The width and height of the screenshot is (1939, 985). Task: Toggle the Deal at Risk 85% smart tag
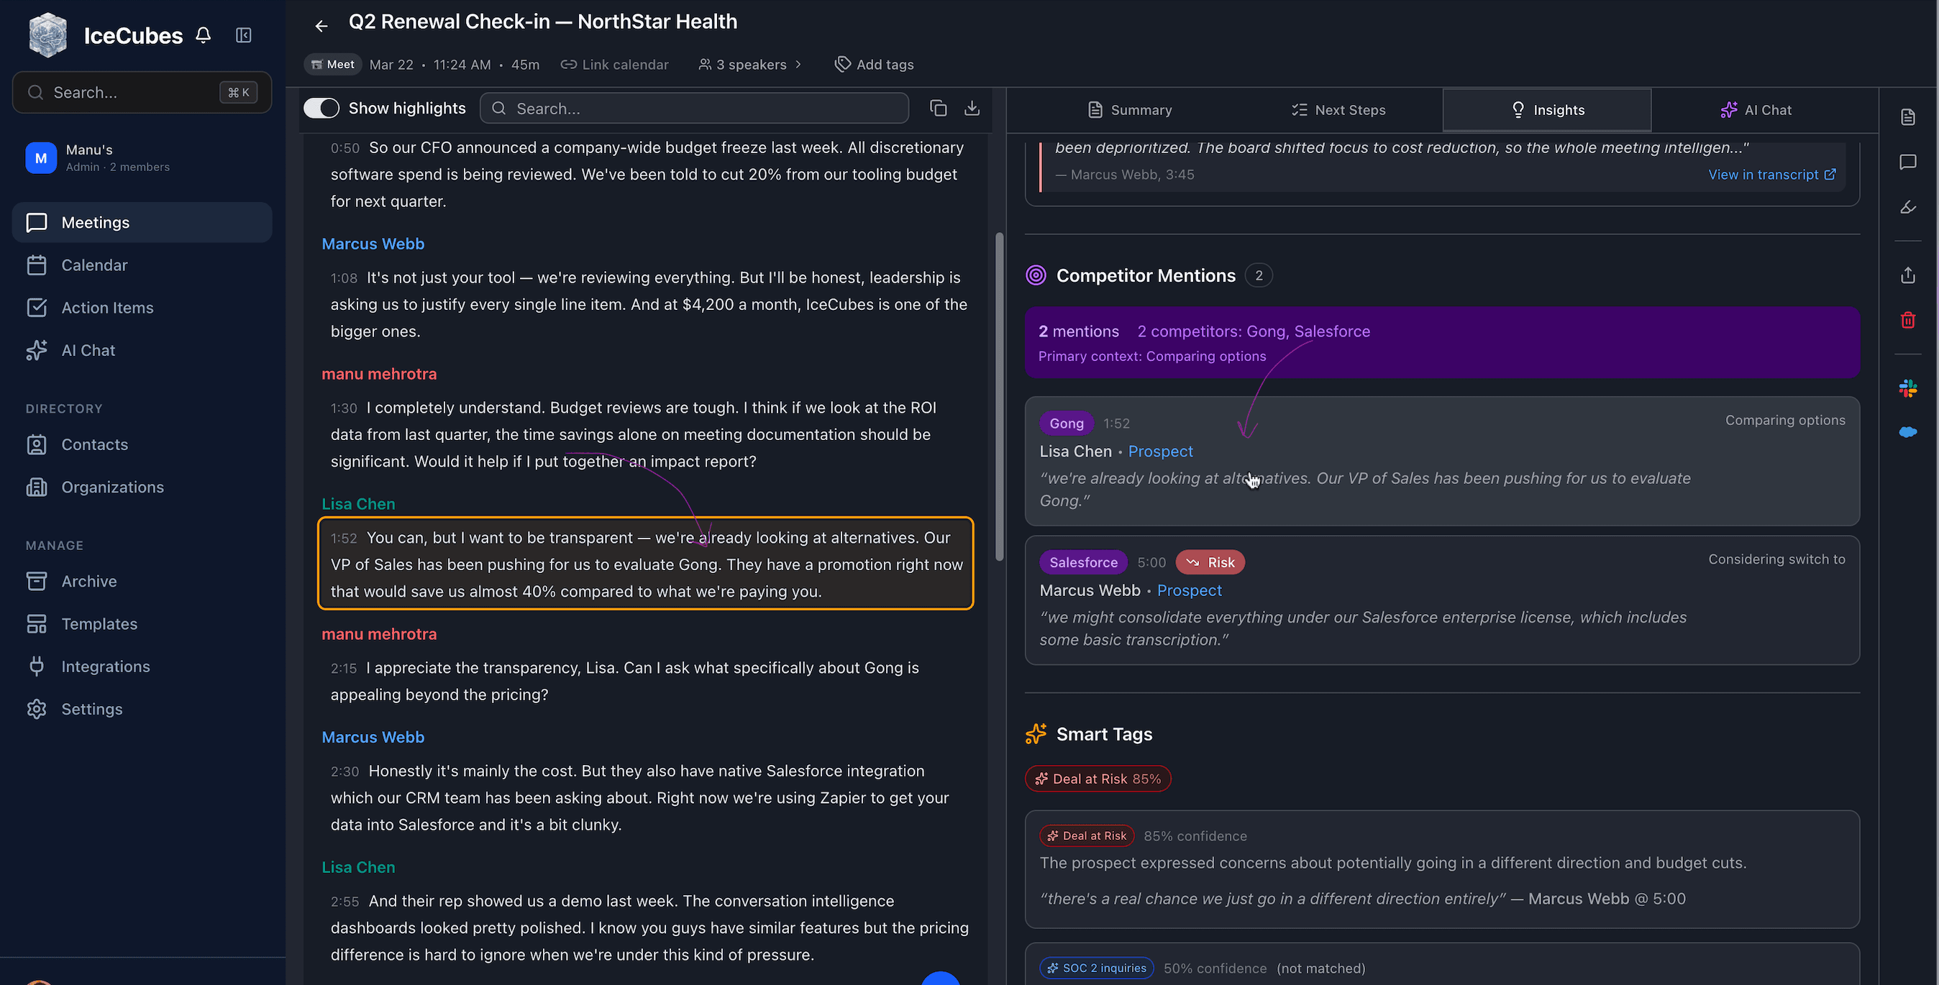coord(1098,779)
